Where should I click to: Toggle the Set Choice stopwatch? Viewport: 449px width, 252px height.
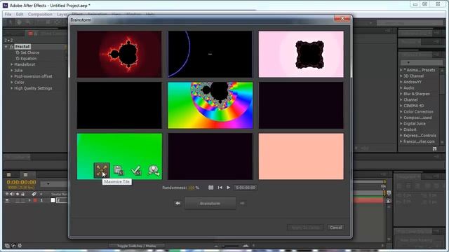pos(18,52)
